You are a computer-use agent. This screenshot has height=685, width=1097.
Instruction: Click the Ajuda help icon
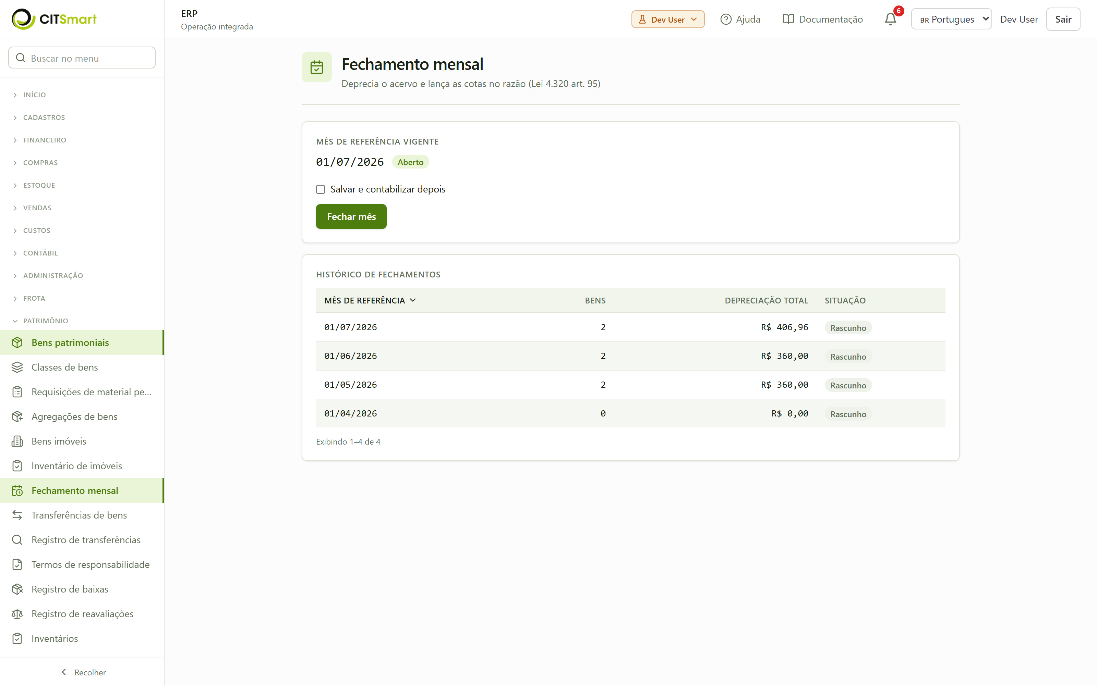coord(726,19)
